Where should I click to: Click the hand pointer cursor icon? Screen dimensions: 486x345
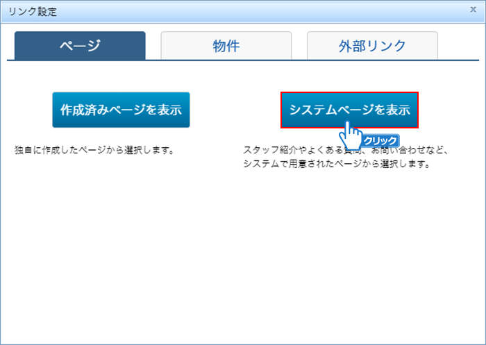[x=352, y=135]
